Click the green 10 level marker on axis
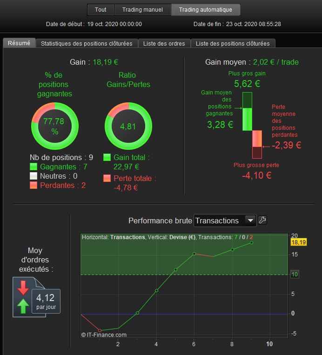322x355 pixels. (x=295, y=275)
